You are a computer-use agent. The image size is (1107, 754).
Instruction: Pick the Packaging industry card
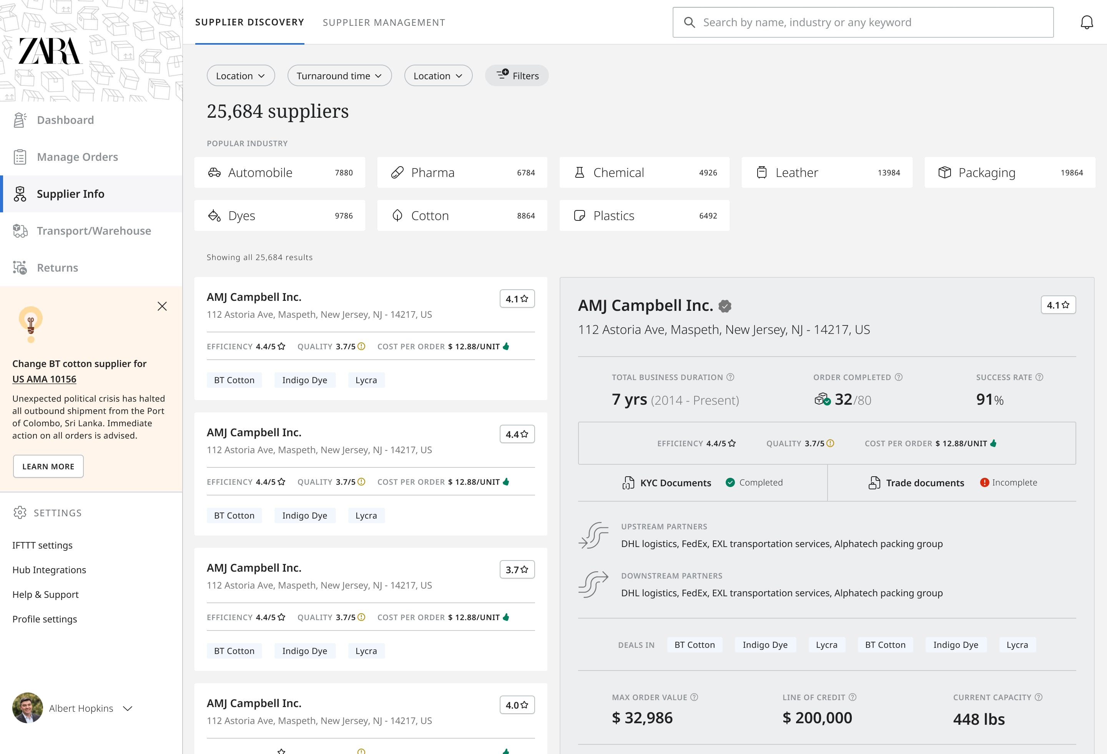tap(1010, 172)
